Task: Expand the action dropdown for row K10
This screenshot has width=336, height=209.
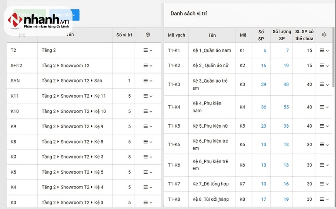Action: 148,111
